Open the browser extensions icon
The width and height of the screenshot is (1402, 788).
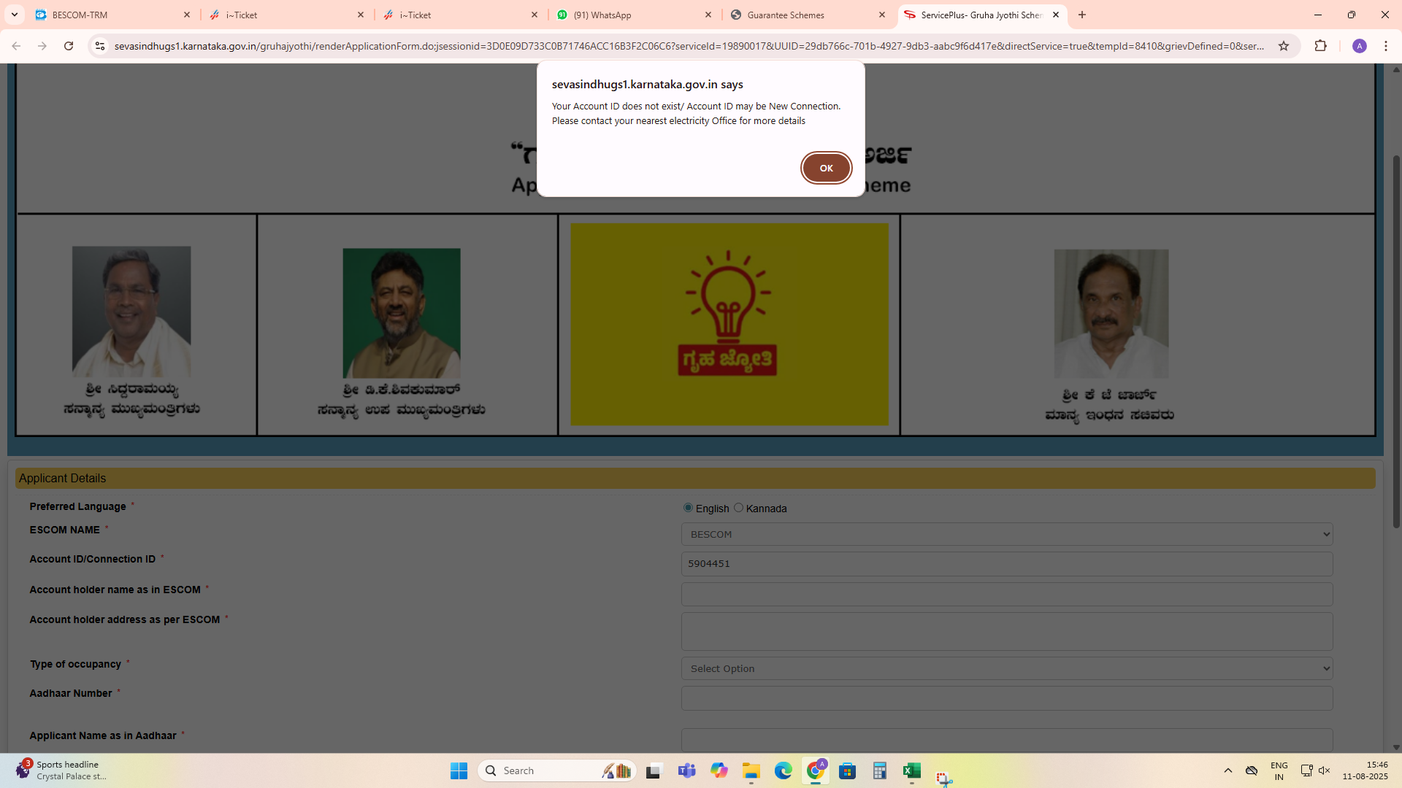[1320, 46]
